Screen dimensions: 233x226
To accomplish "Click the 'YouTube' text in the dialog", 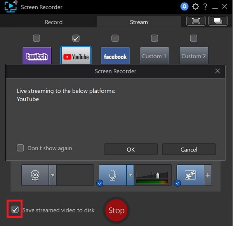I will click(x=28, y=99).
